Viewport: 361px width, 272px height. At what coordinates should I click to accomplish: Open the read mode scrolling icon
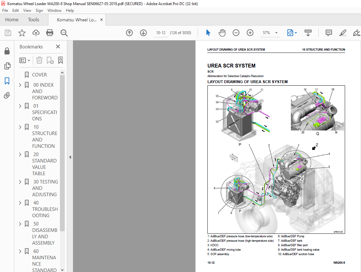coord(308,33)
